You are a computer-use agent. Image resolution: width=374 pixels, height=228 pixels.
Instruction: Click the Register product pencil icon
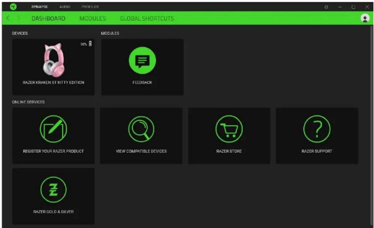[x=53, y=129]
